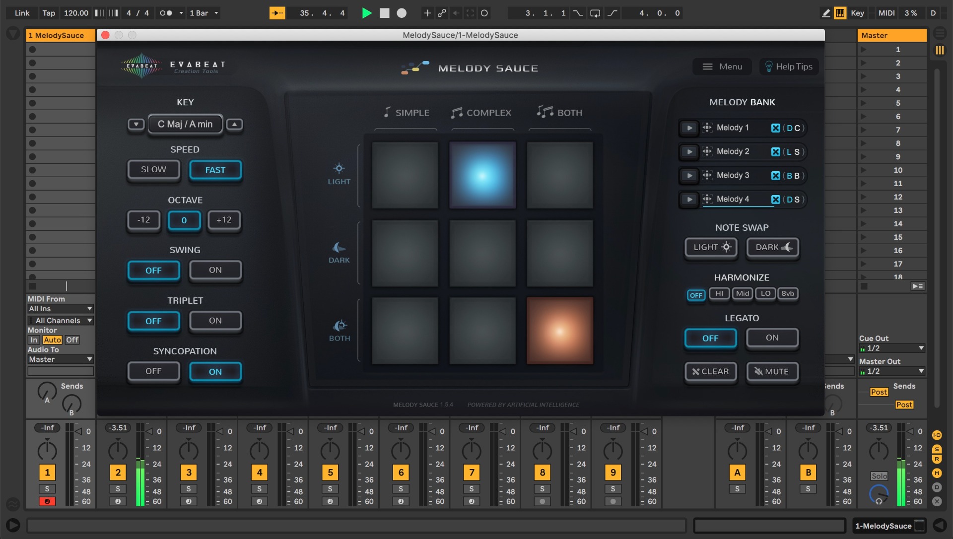Arm recording with the circle record button
953x539 pixels.
402,13
